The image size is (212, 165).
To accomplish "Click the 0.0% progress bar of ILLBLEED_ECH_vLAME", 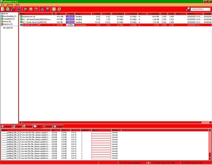I will 70,25.
